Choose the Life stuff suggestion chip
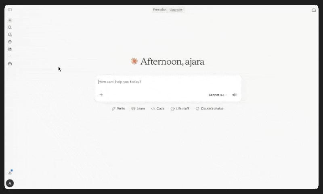The image size is (323, 194). (180, 108)
